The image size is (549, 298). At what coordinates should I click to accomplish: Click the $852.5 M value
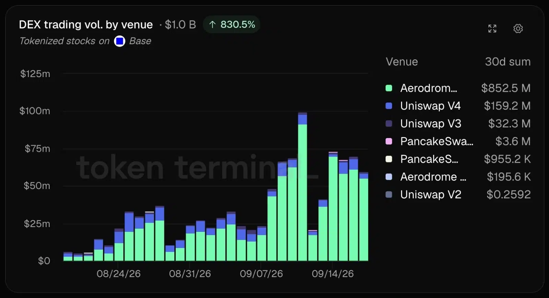[x=506, y=88]
